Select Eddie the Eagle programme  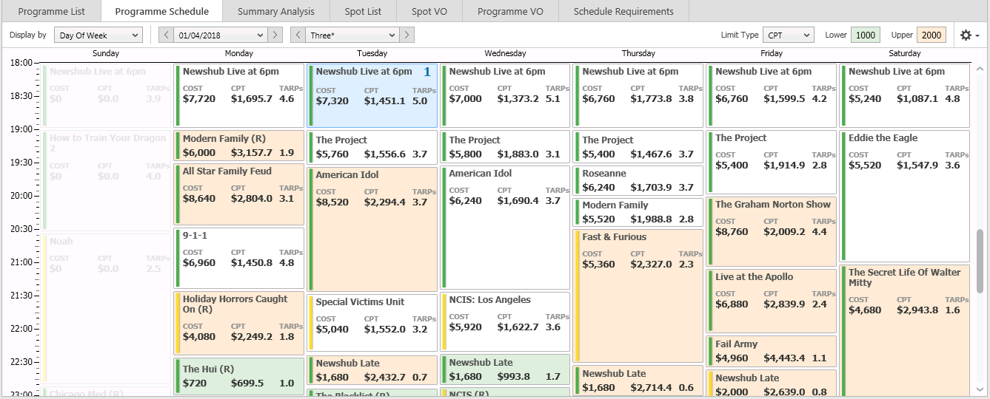coord(905,196)
